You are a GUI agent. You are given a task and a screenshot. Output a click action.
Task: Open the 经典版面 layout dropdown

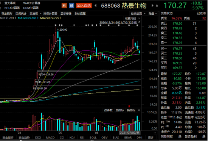pyautogui.click(x=138, y=14)
